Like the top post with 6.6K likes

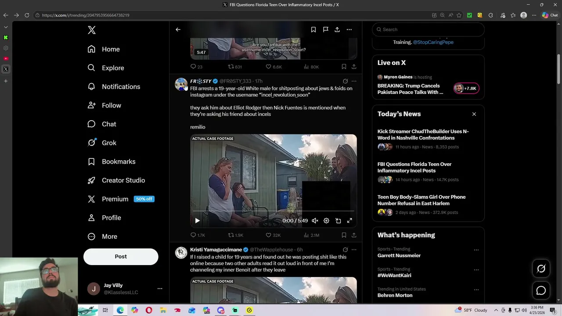pyautogui.click(x=273, y=67)
